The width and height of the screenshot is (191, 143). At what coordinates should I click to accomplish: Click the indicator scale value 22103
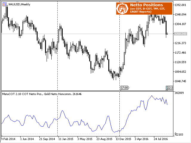coord(179,134)
